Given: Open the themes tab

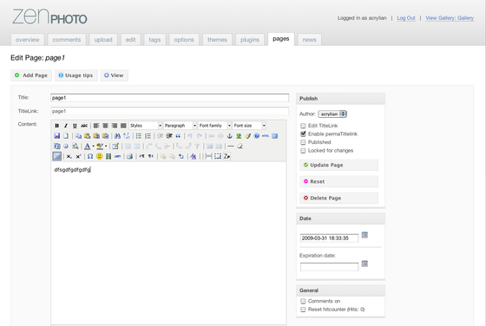Looking at the screenshot, I should pos(217,40).
